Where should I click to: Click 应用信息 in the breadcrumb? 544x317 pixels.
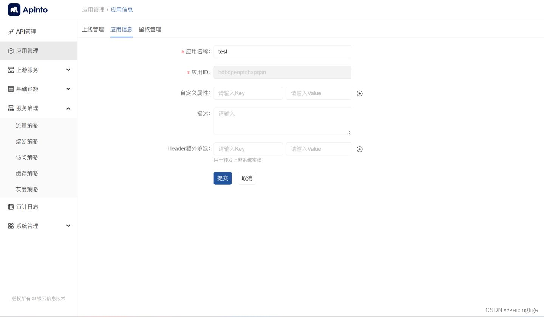[x=122, y=10]
